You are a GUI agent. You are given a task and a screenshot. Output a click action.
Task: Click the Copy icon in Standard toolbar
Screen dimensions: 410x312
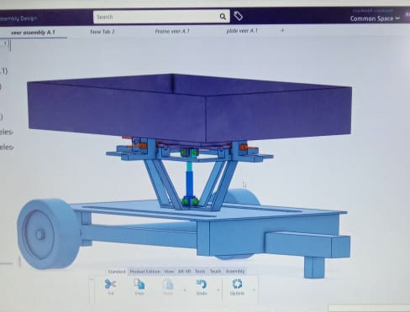[x=139, y=284]
